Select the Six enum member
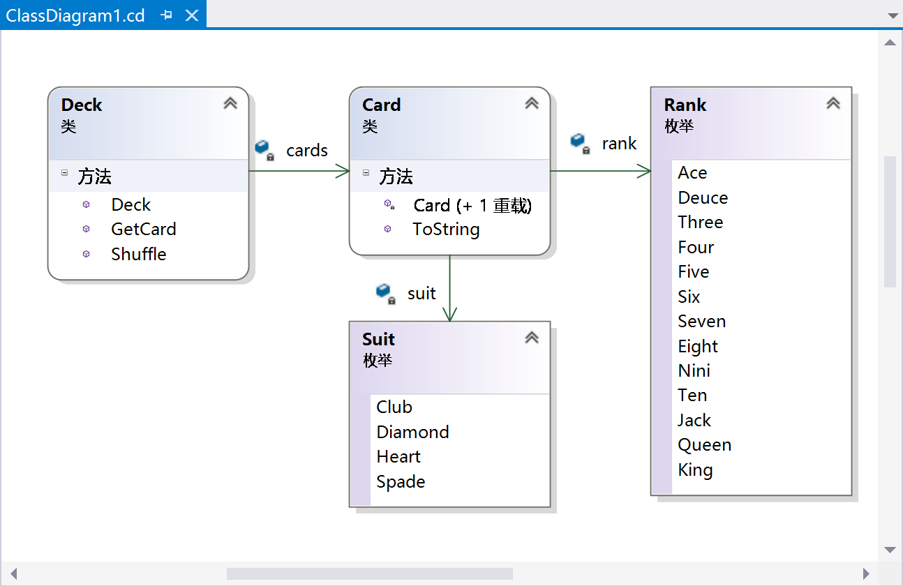Viewport: 903px width, 586px height. tap(689, 296)
